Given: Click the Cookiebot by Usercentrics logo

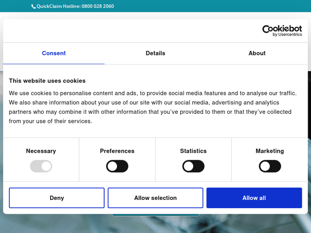Looking at the screenshot, I should click(282, 31).
